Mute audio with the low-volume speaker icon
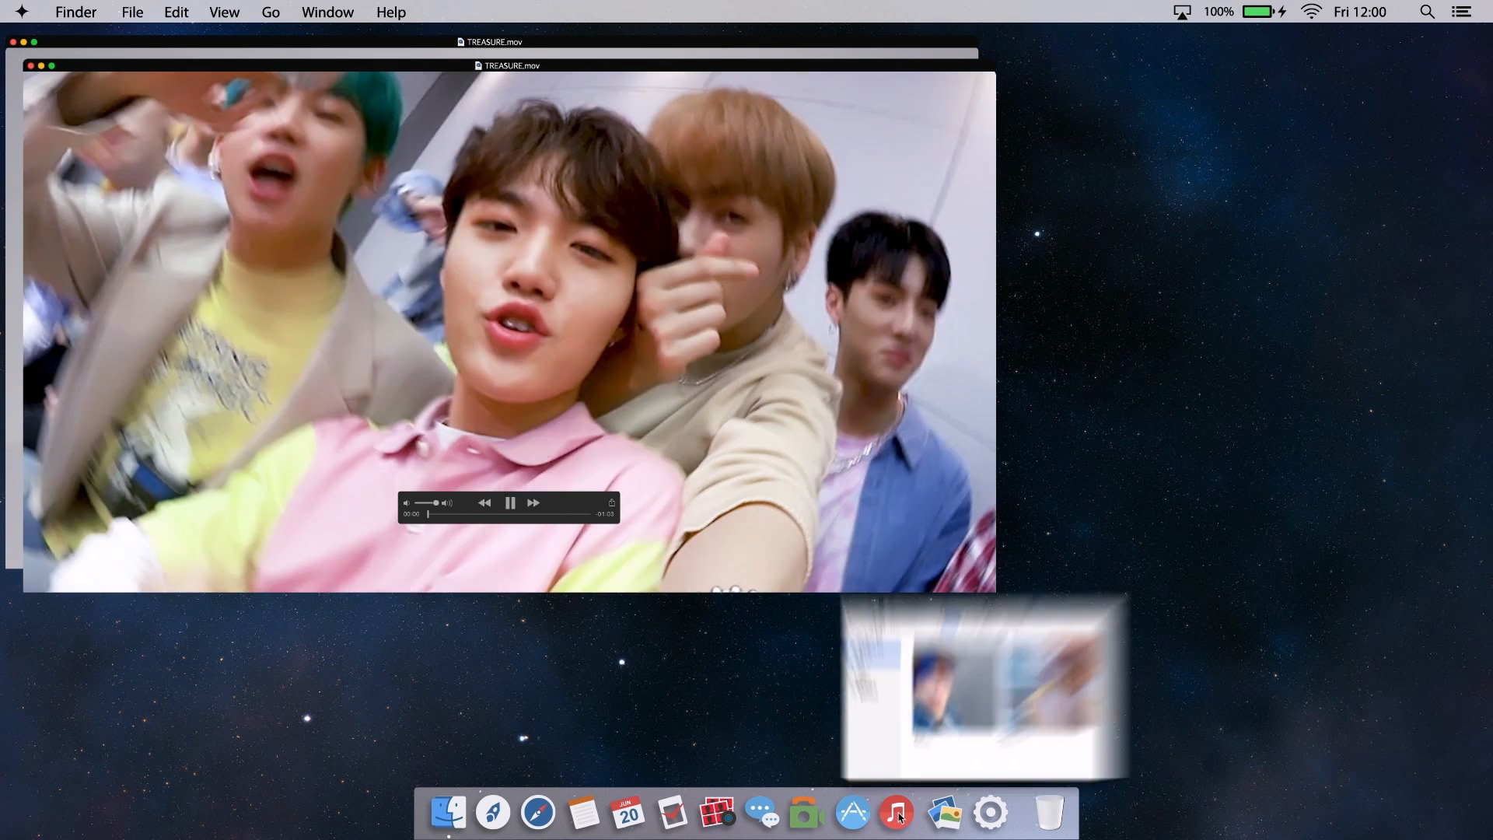Screen dimensions: 1493x840 406,503
